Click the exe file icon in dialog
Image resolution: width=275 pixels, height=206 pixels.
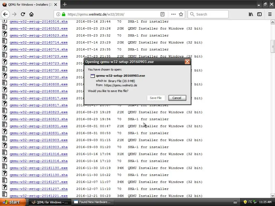[x=92, y=76]
